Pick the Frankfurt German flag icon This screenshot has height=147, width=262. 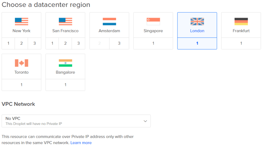(x=241, y=21)
